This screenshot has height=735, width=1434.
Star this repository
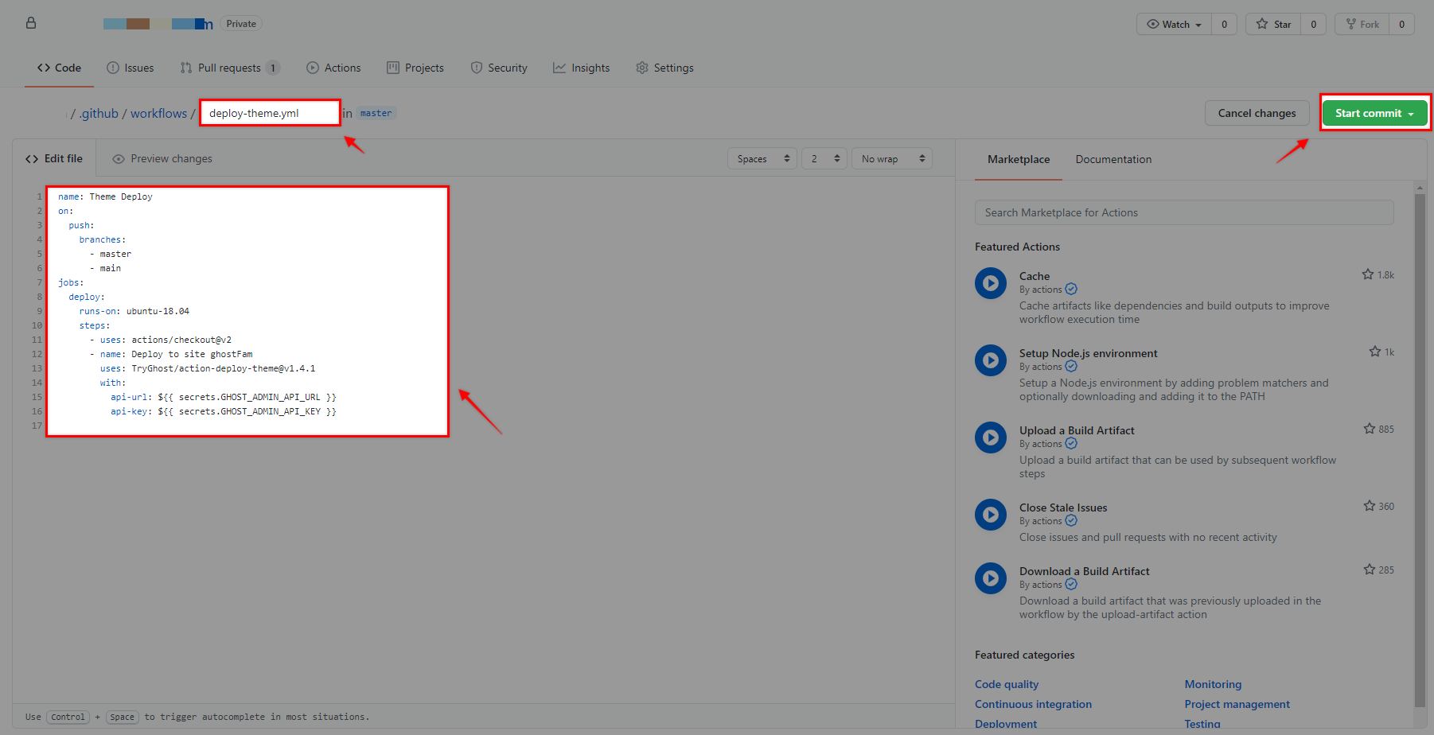(1273, 24)
